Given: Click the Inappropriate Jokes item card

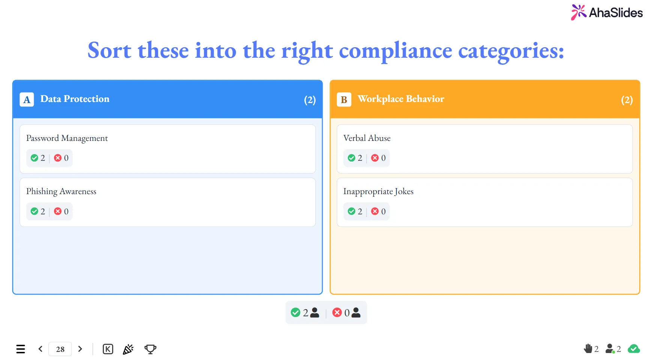Looking at the screenshot, I should point(485,202).
